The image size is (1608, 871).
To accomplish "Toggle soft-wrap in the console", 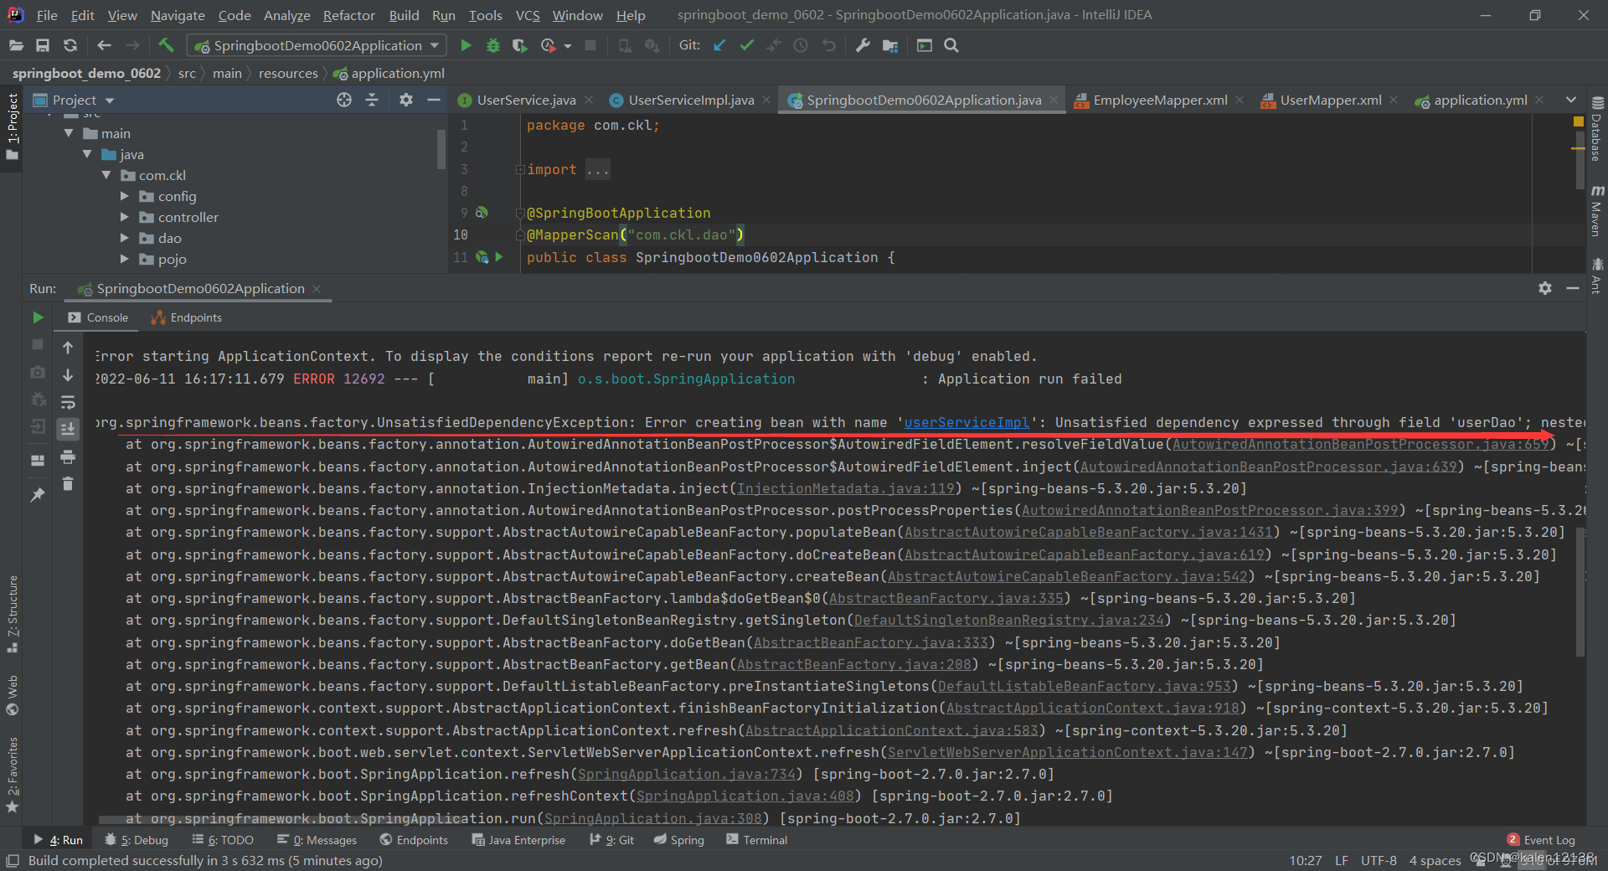I will (68, 403).
